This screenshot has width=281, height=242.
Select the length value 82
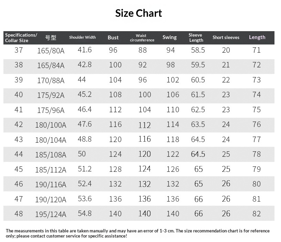point(257,214)
